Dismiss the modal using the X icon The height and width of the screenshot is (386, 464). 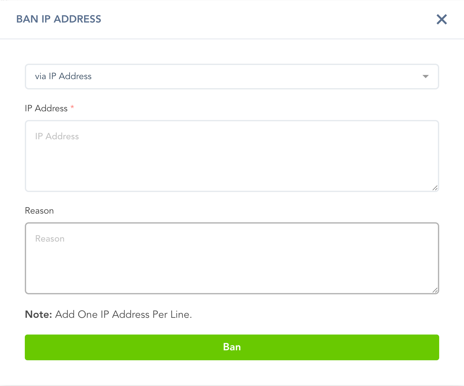click(x=442, y=19)
